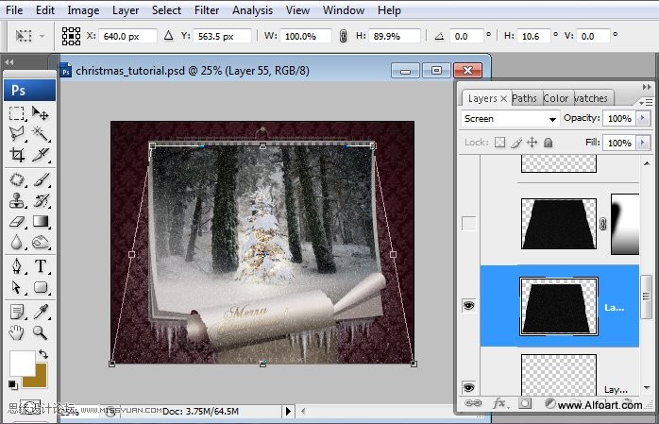The height and width of the screenshot is (424, 659).
Task: Hide the selected black layer via eye
Action: click(x=468, y=306)
